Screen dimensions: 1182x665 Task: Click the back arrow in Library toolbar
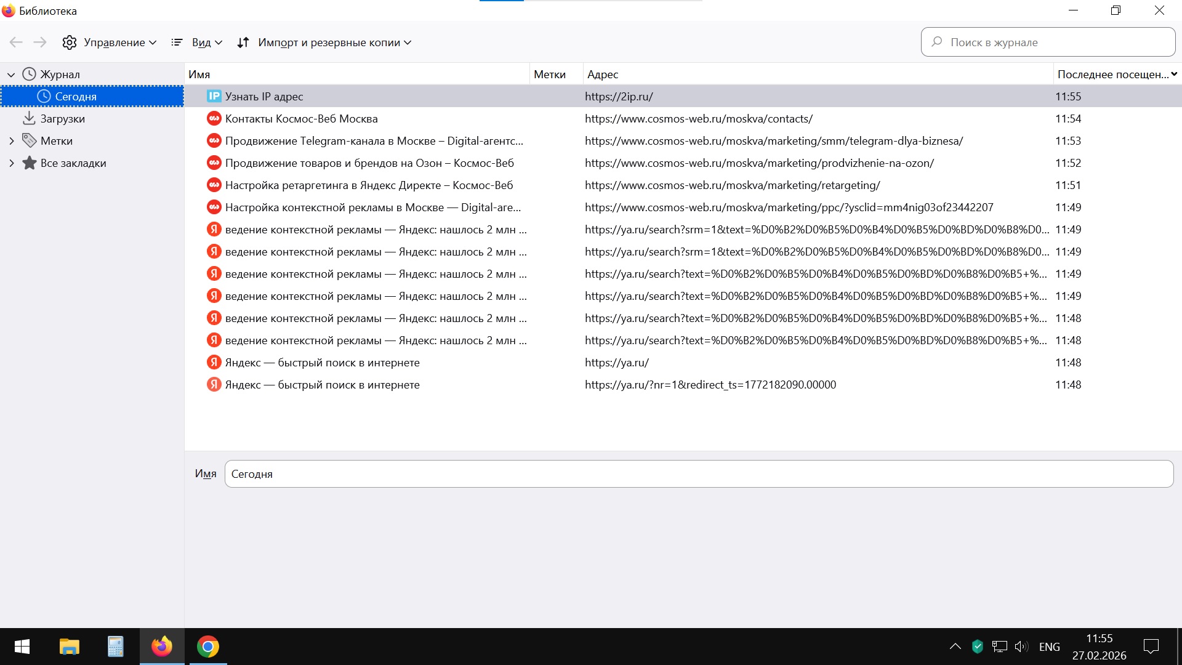coord(16,42)
